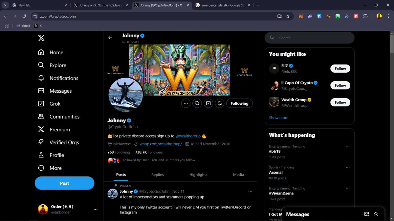This screenshot has width=394, height=221.
Task: Follow Wealth Group account
Action: [x=340, y=102]
